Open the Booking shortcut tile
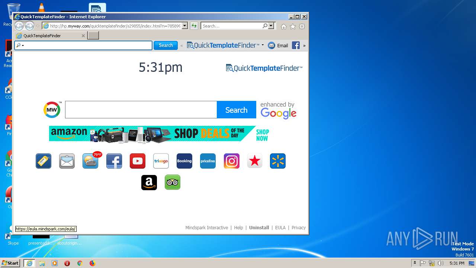The image size is (476, 268). (x=184, y=161)
